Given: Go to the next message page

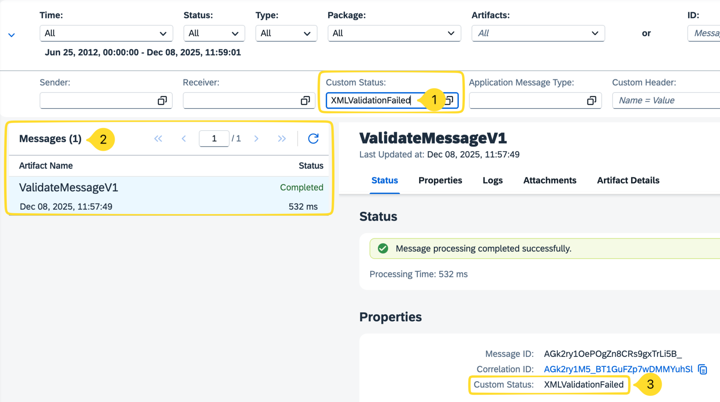Looking at the screenshot, I should click(256, 138).
